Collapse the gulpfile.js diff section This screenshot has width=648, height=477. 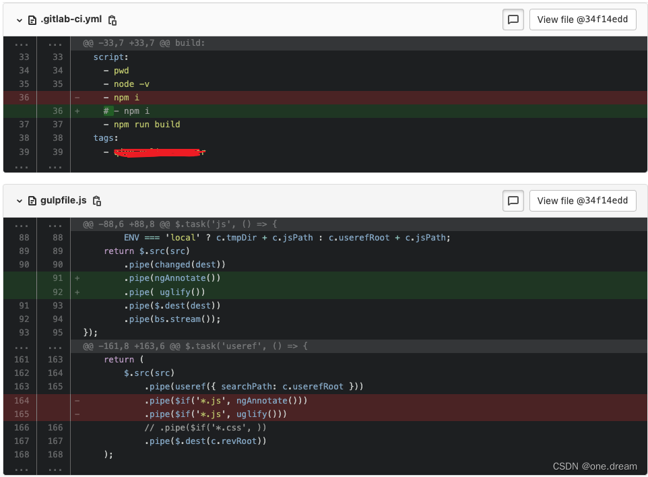[x=18, y=201]
